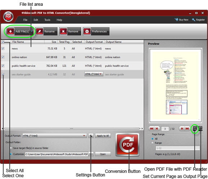The height and width of the screenshot is (179, 208).
Task: Uncheck the online nation file checkbox
Action: (3, 57)
